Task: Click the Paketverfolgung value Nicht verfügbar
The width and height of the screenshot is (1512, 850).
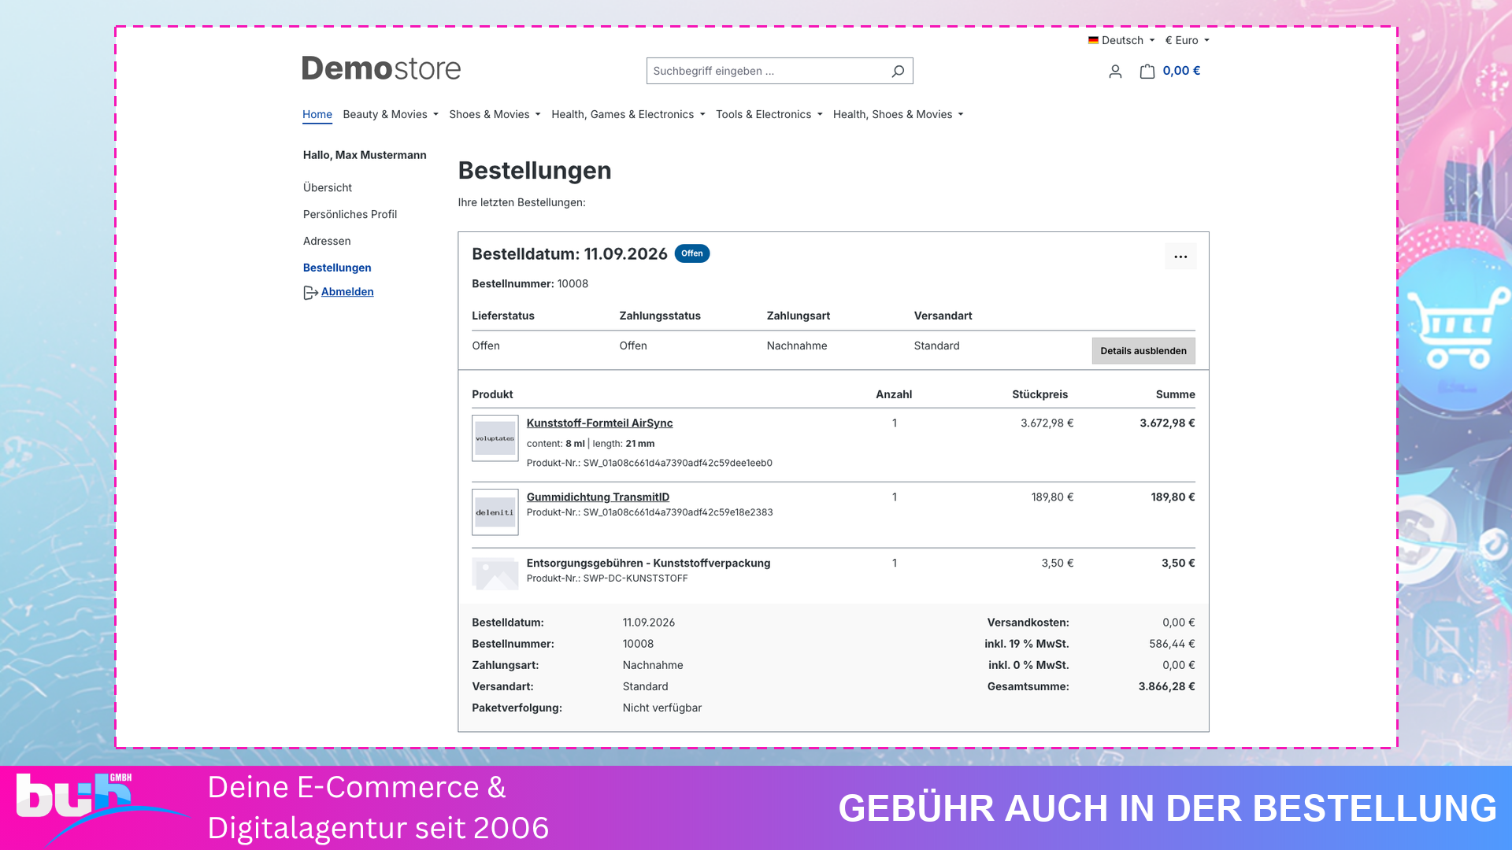Action: point(662,708)
